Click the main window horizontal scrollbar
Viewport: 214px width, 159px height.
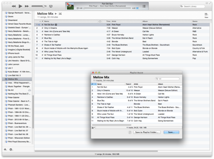[x=96, y=151]
